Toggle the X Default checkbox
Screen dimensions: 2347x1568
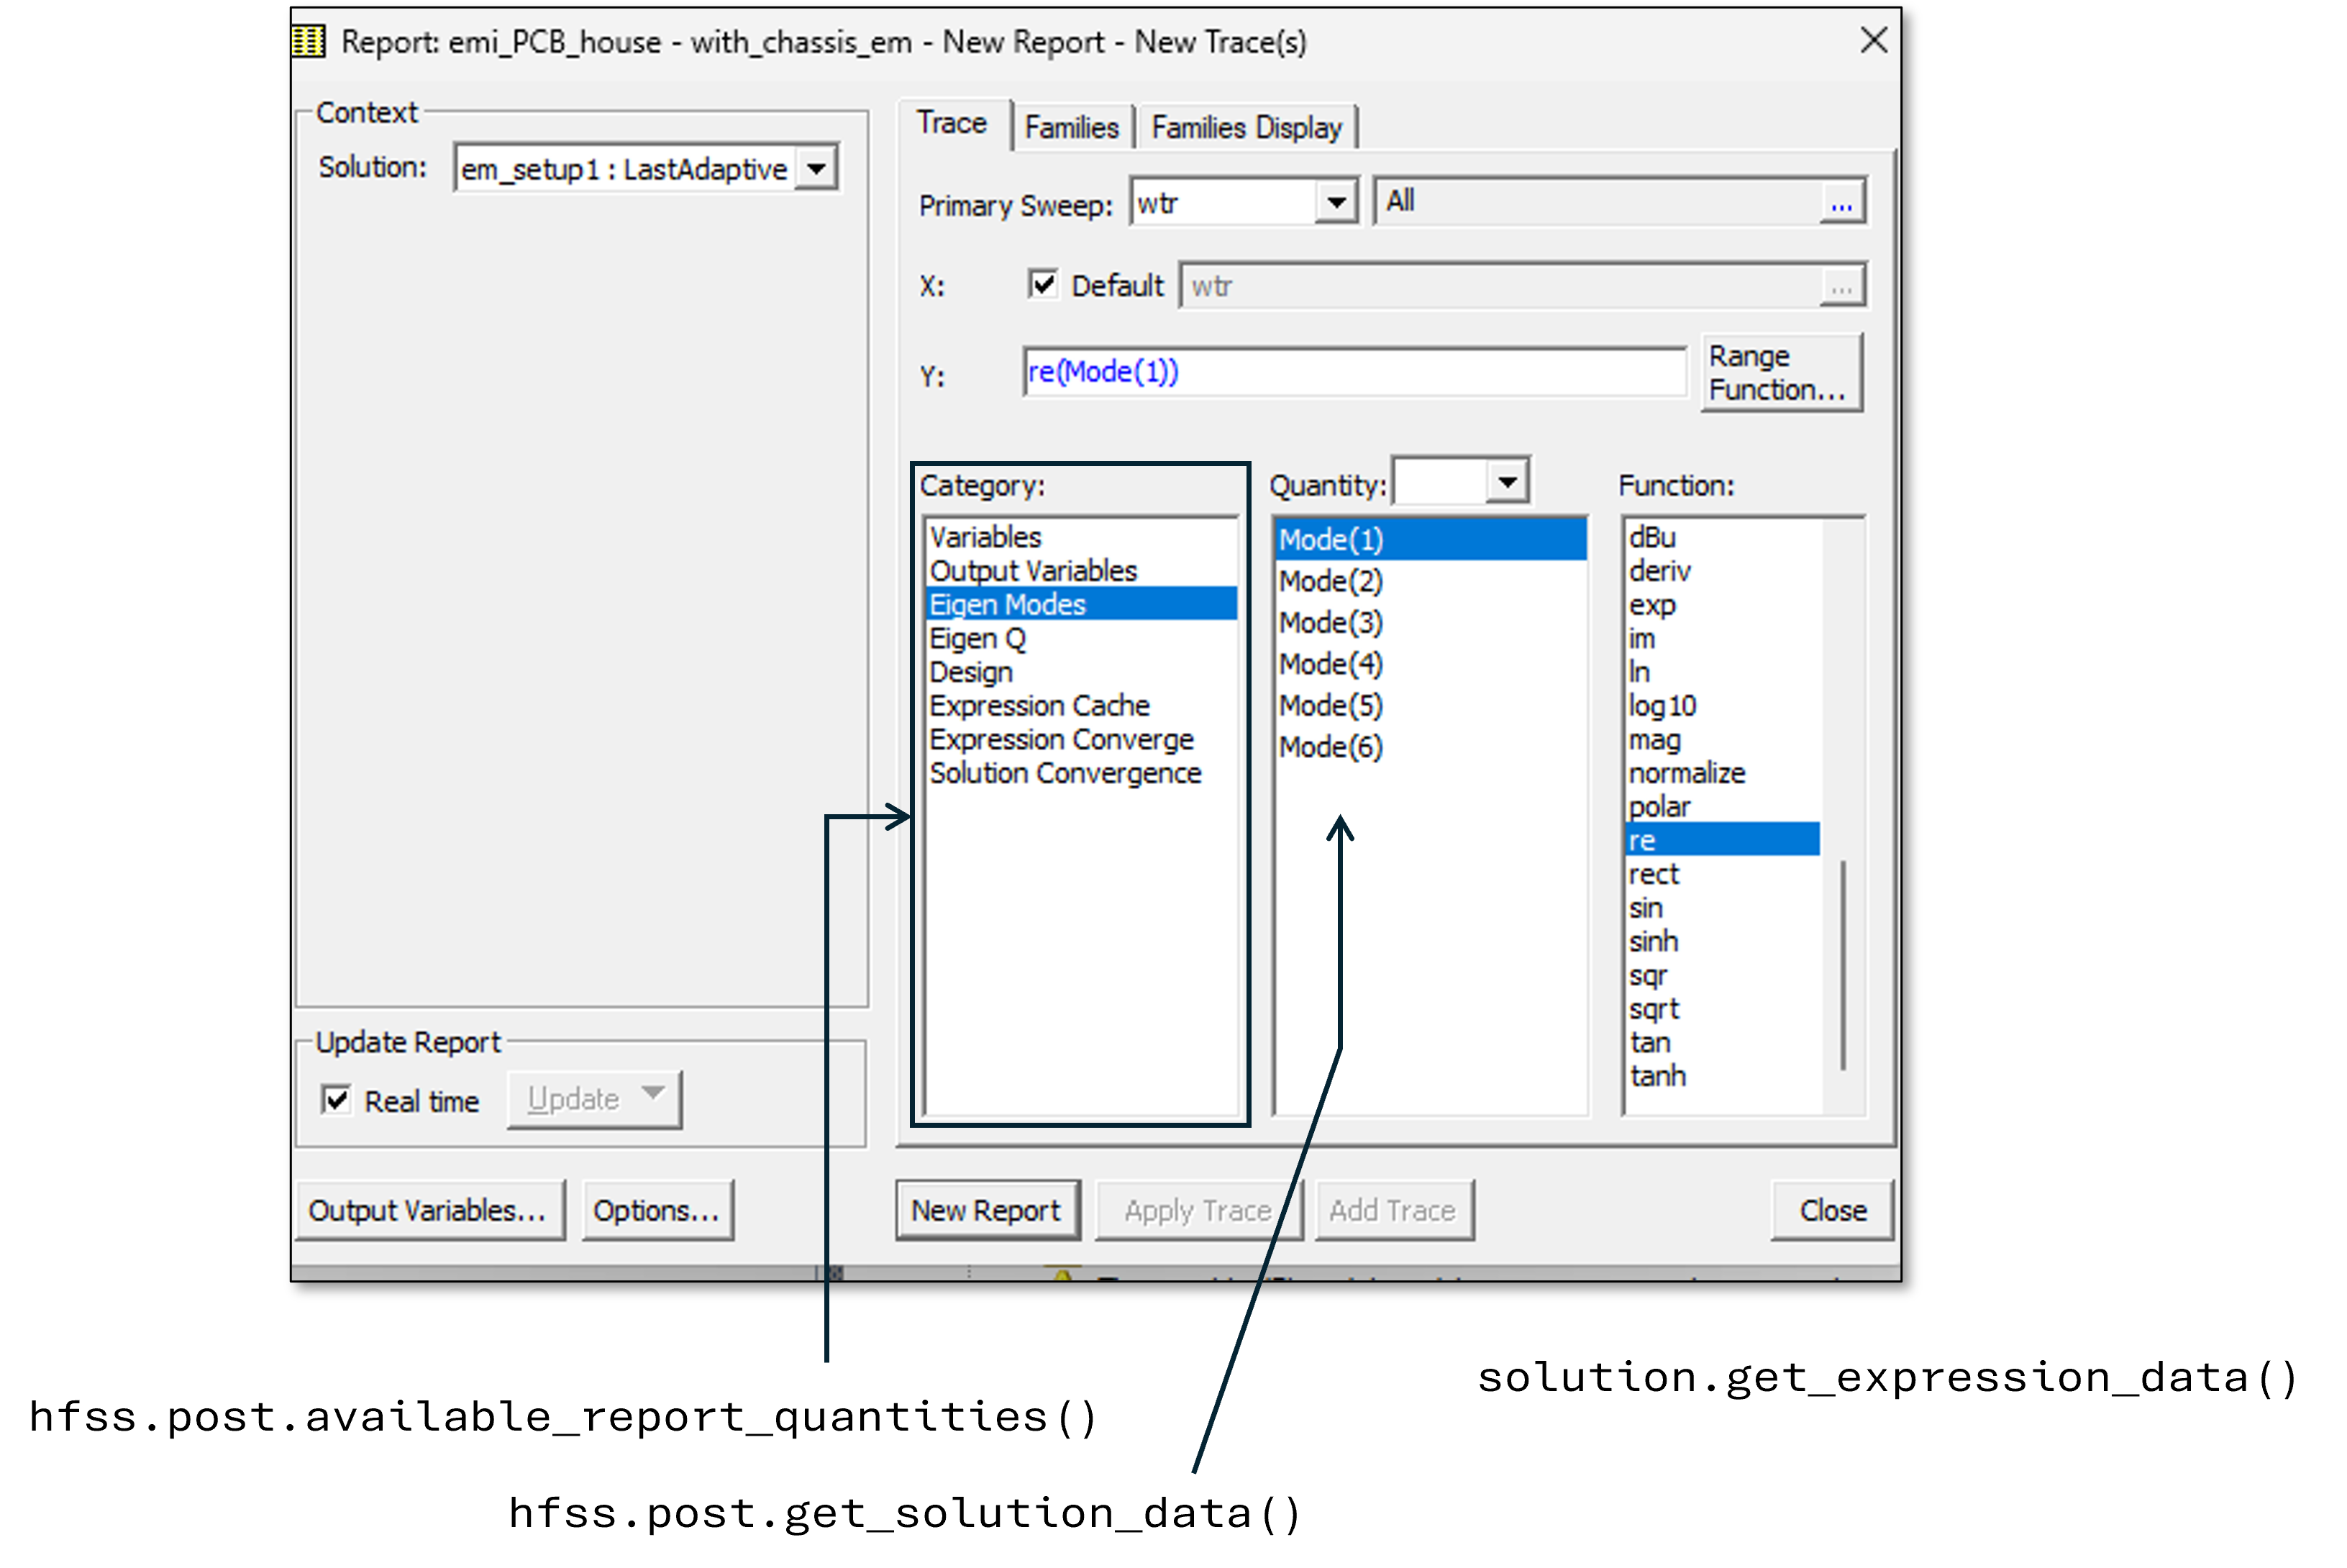tap(1042, 285)
